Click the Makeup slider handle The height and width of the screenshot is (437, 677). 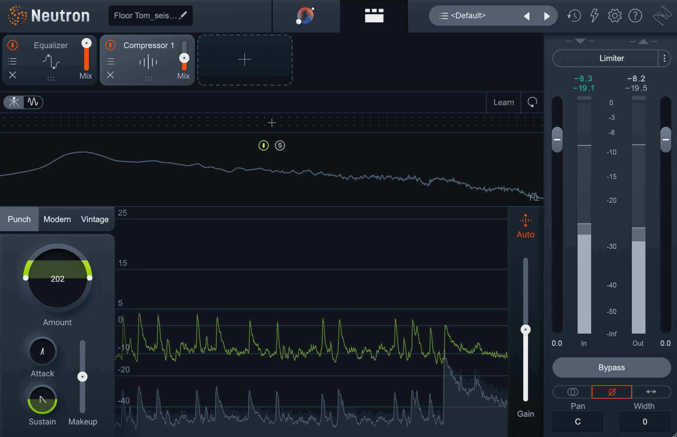point(82,377)
